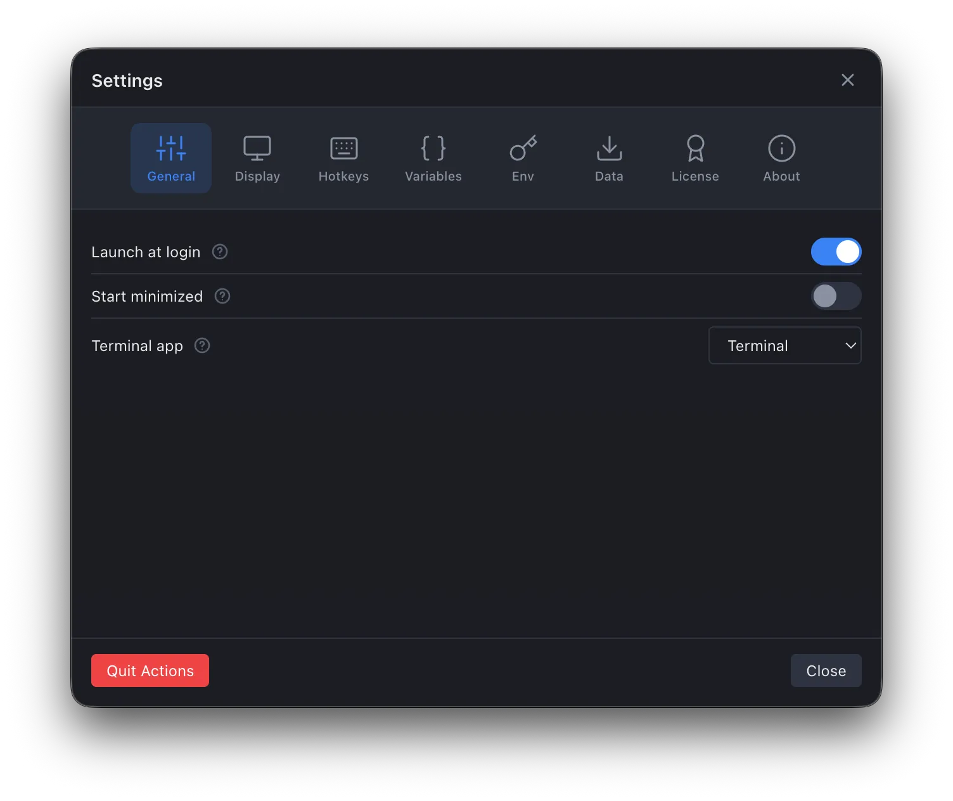Change the Terminal app selection
This screenshot has height=801, width=953.
pyautogui.click(x=784, y=345)
